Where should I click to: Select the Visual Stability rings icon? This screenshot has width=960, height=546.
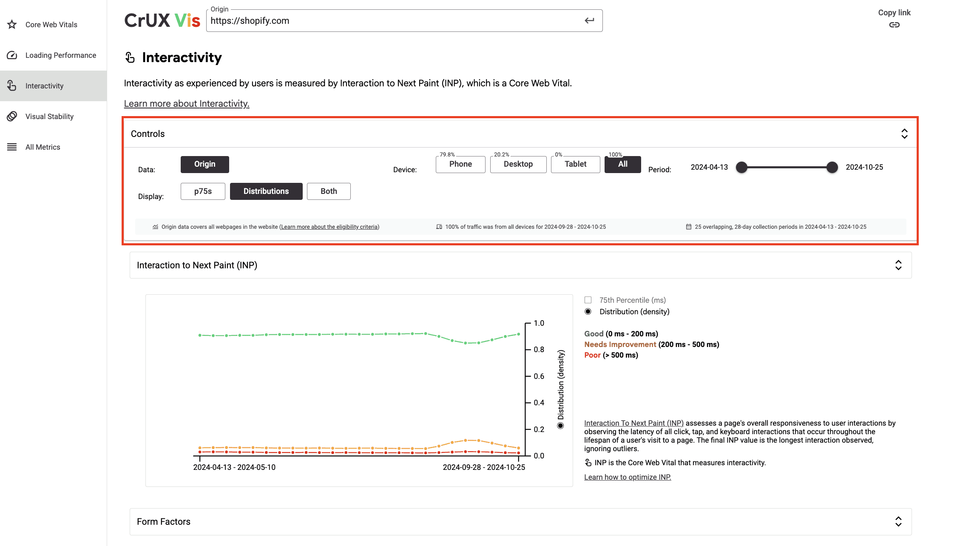pyautogui.click(x=12, y=116)
